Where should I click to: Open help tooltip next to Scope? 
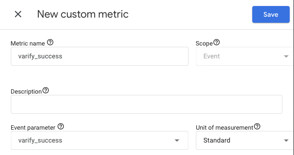click(217, 43)
